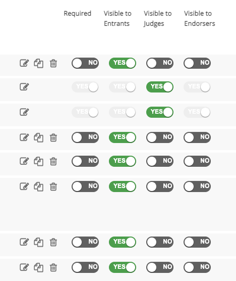Screen dimensions: 236x281
Task: Delete the last row using its trash icon
Action: [x=53, y=267]
